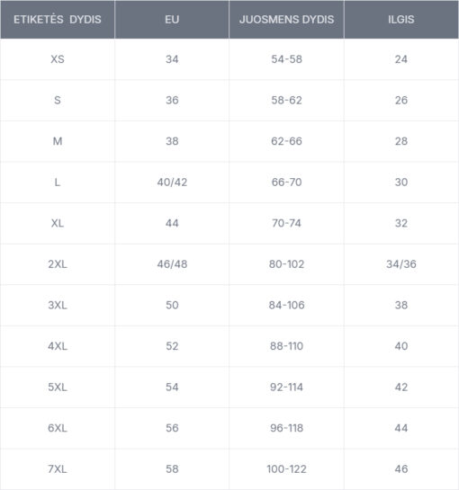Select the XS size label cell
Screen dimensions: 459x490
tap(58, 59)
